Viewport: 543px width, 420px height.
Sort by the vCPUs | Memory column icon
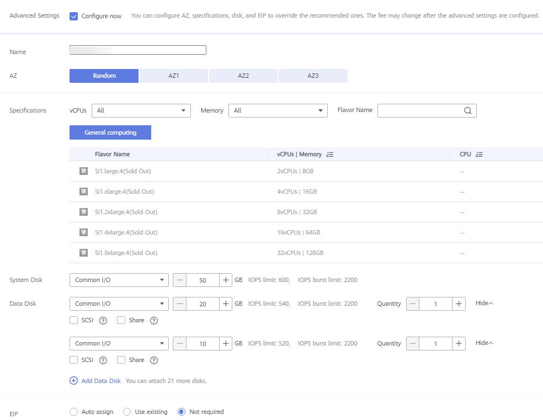pos(330,155)
